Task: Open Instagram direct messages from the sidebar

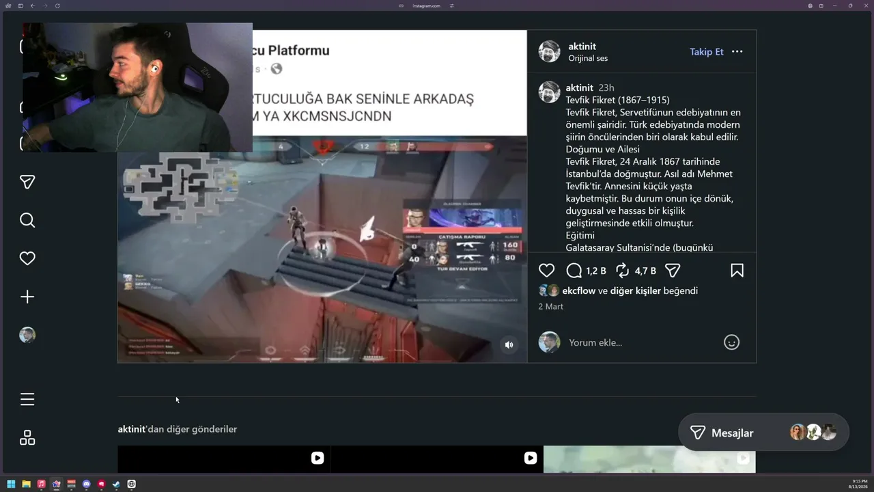Action: (27, 182)
